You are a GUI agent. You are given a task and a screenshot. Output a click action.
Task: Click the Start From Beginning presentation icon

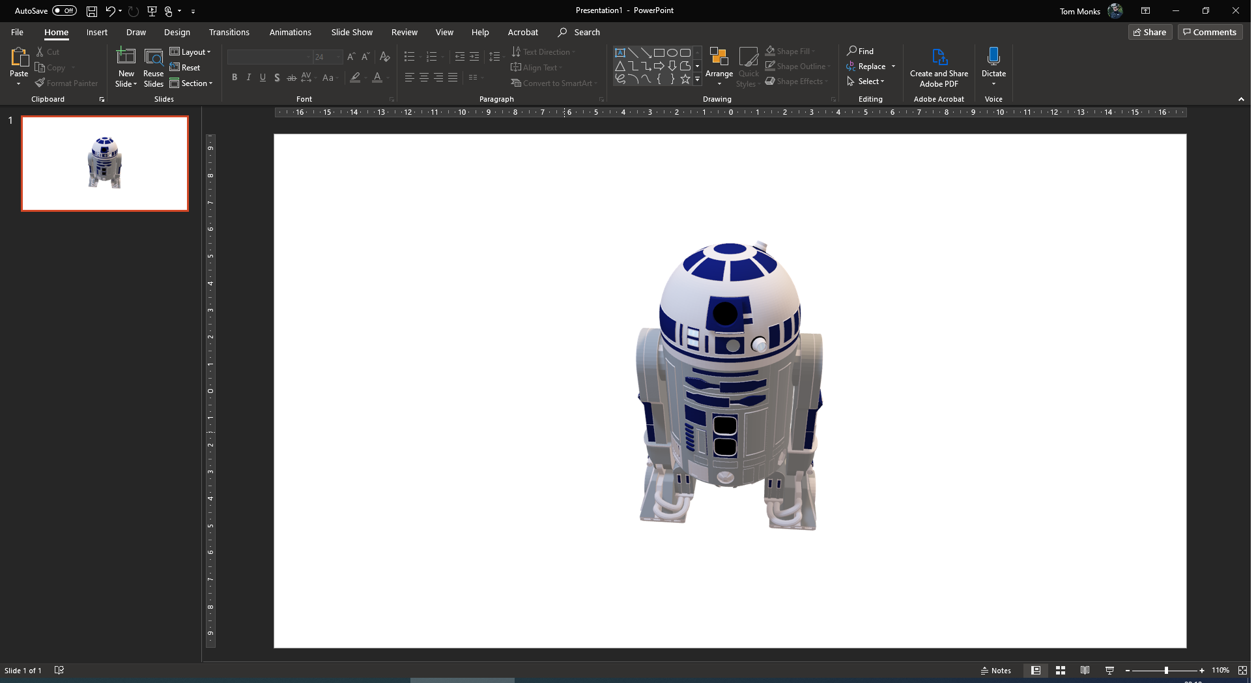[152, 11]
